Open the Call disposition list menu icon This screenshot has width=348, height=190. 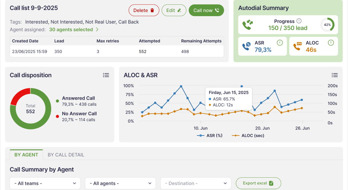(x=106, y=75)
